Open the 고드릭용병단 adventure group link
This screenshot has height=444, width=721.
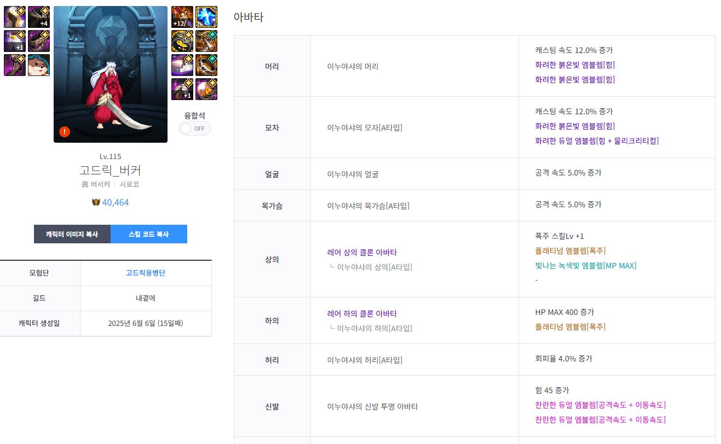click(145, 273)
